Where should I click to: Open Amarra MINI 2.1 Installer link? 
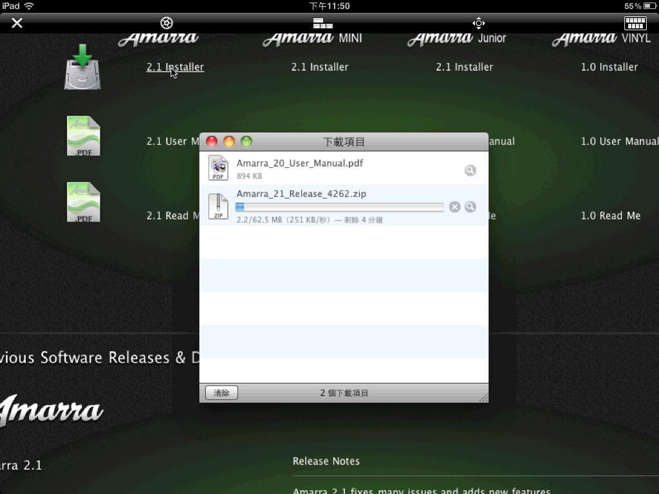320,67
